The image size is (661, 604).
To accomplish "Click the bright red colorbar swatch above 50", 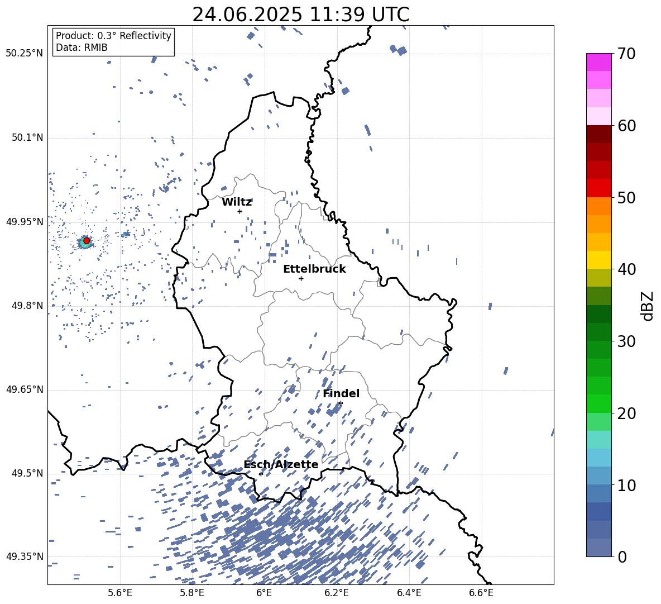I will (x=598, y=188).
